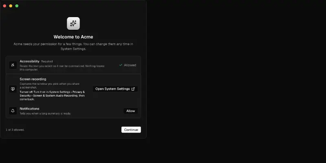Click the 'Reads the text you select' description
The image size is (326, 163).
[62, 68]
